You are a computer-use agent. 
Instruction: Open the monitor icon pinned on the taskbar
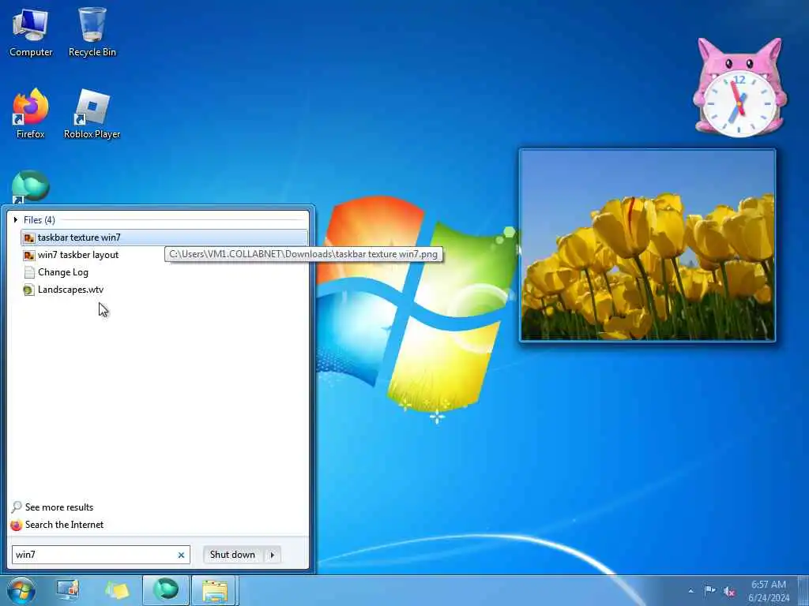point(68,590)
